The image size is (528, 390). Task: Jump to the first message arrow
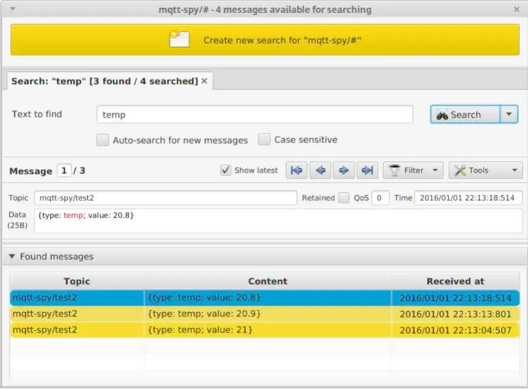tap(296, 171)
